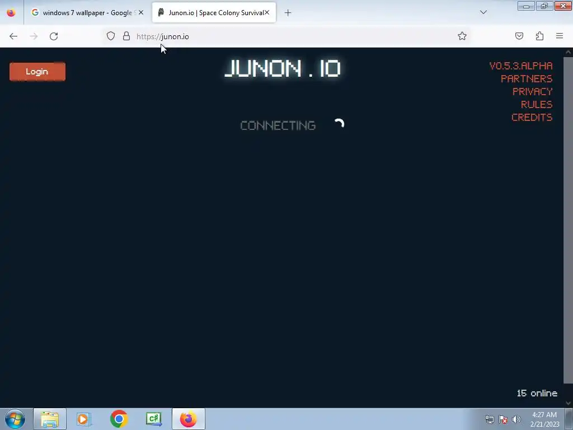Open the RULES link
The height and width of the screenshot is (430, 573).
pos(537,105)
